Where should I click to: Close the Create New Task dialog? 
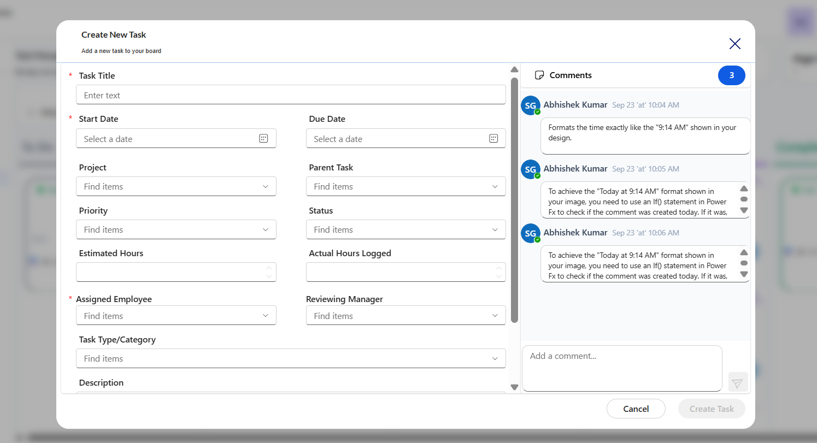(x=735, y=44)
